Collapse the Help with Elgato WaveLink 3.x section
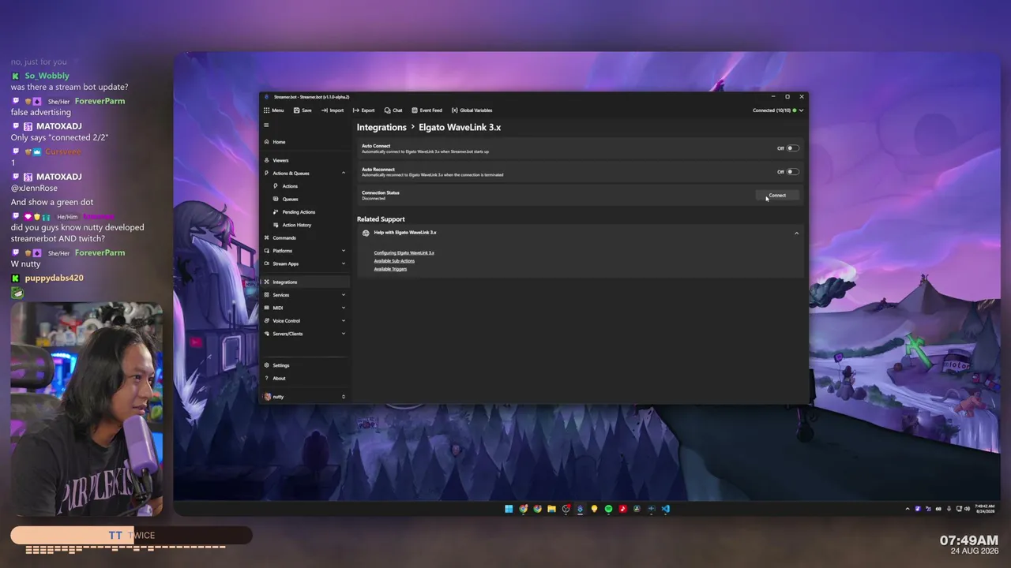This screenshot has width=1011, height=568. [796, 233]
